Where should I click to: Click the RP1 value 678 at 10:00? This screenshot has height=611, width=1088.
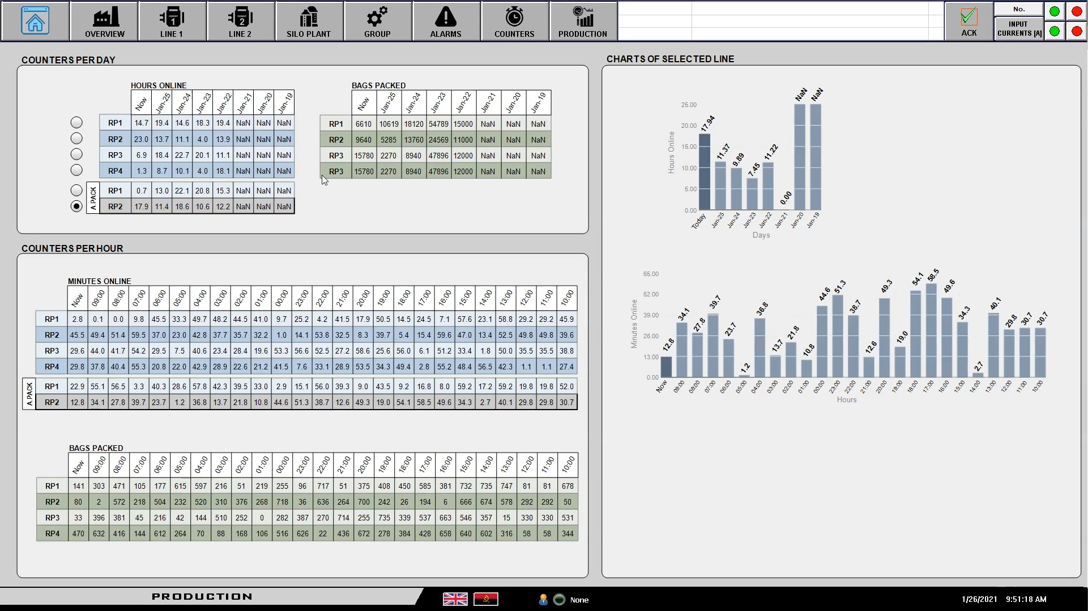(x=568, y=486)
